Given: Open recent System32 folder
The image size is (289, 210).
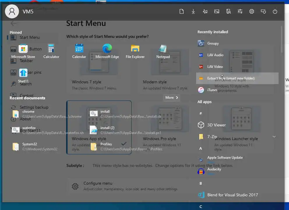Looking at the screenshot, I should 35,147.
